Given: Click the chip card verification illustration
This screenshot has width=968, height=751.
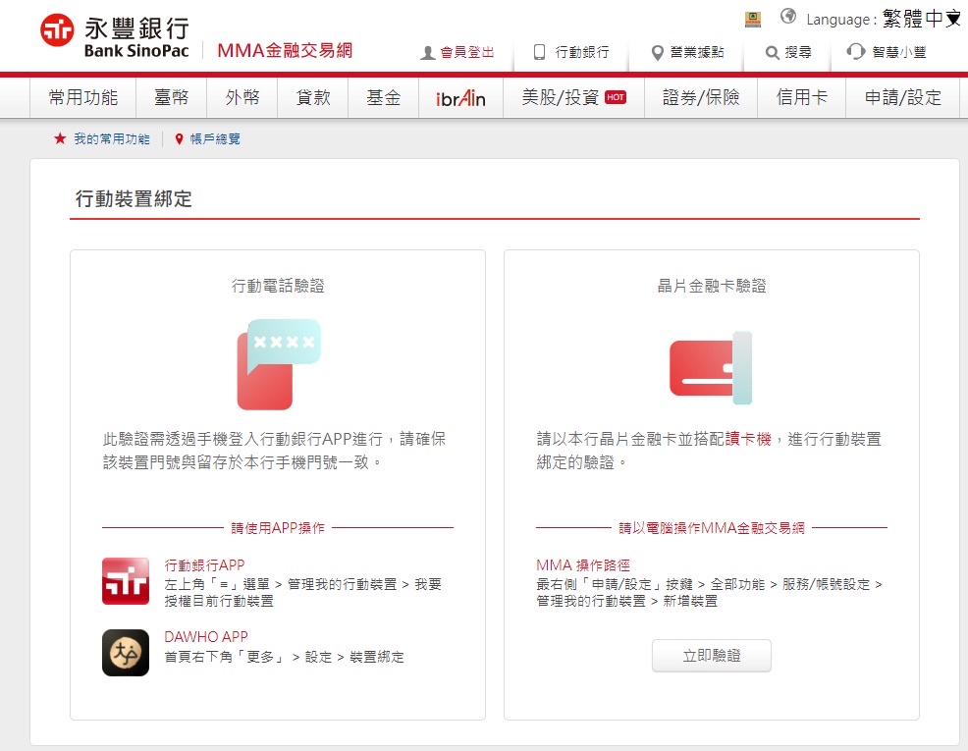Looking at the screenshot, I should point(711,368).
